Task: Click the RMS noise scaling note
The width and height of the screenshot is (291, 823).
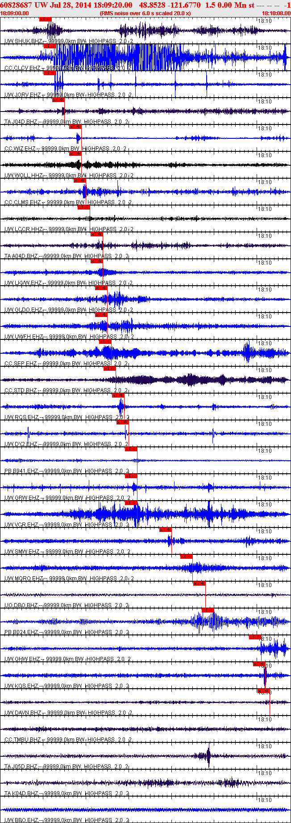Action: 145,13
